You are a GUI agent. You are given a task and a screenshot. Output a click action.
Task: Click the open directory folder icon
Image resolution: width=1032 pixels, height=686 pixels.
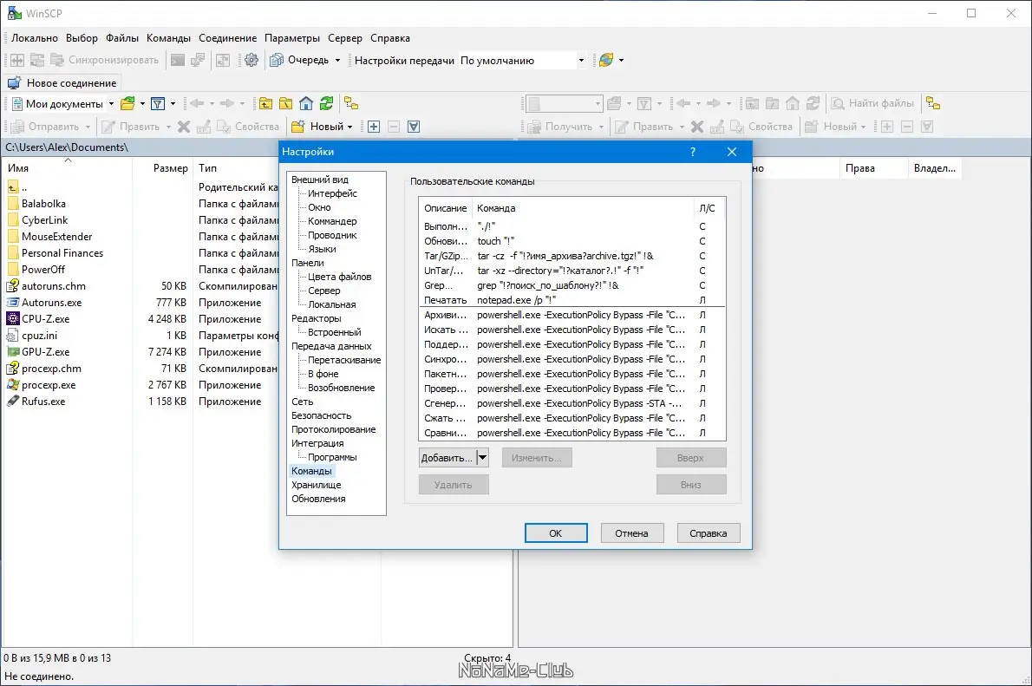click(127, 103)
